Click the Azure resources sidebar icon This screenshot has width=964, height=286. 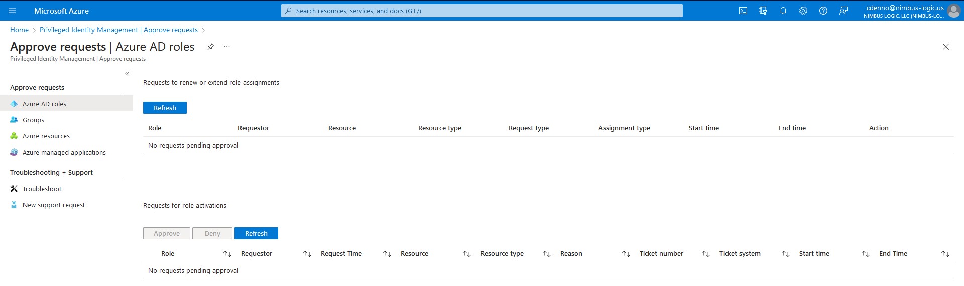click(14, 136)
